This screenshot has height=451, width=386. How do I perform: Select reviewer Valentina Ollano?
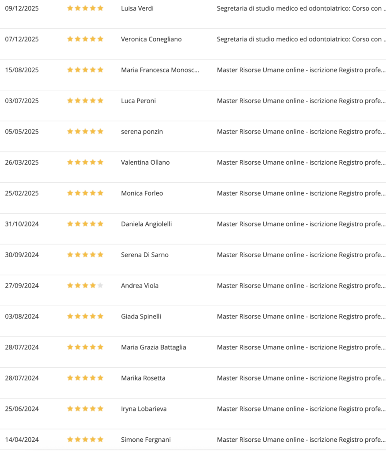click(145, 163)
